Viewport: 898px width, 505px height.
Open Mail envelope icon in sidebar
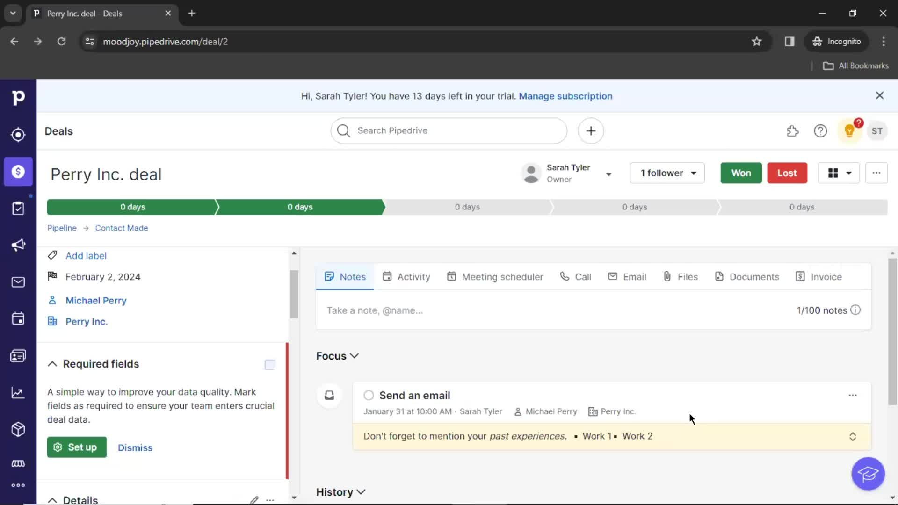[18, 282]
